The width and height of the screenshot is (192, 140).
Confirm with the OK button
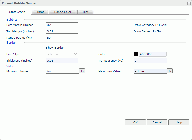[135, 122]
